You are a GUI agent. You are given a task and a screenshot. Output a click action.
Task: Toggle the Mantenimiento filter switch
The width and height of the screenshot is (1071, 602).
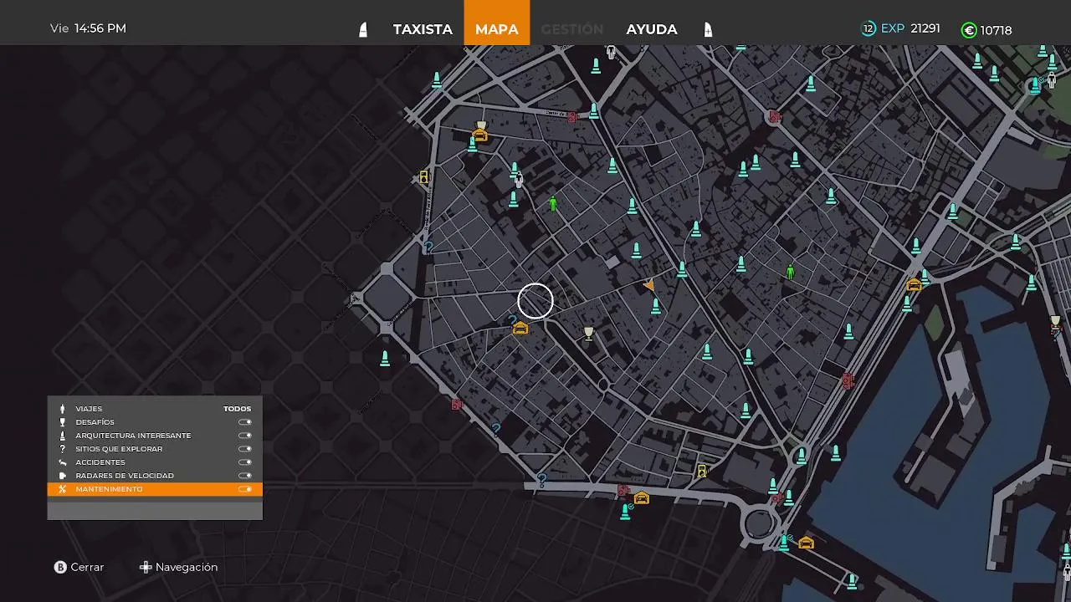pos(245,489)
